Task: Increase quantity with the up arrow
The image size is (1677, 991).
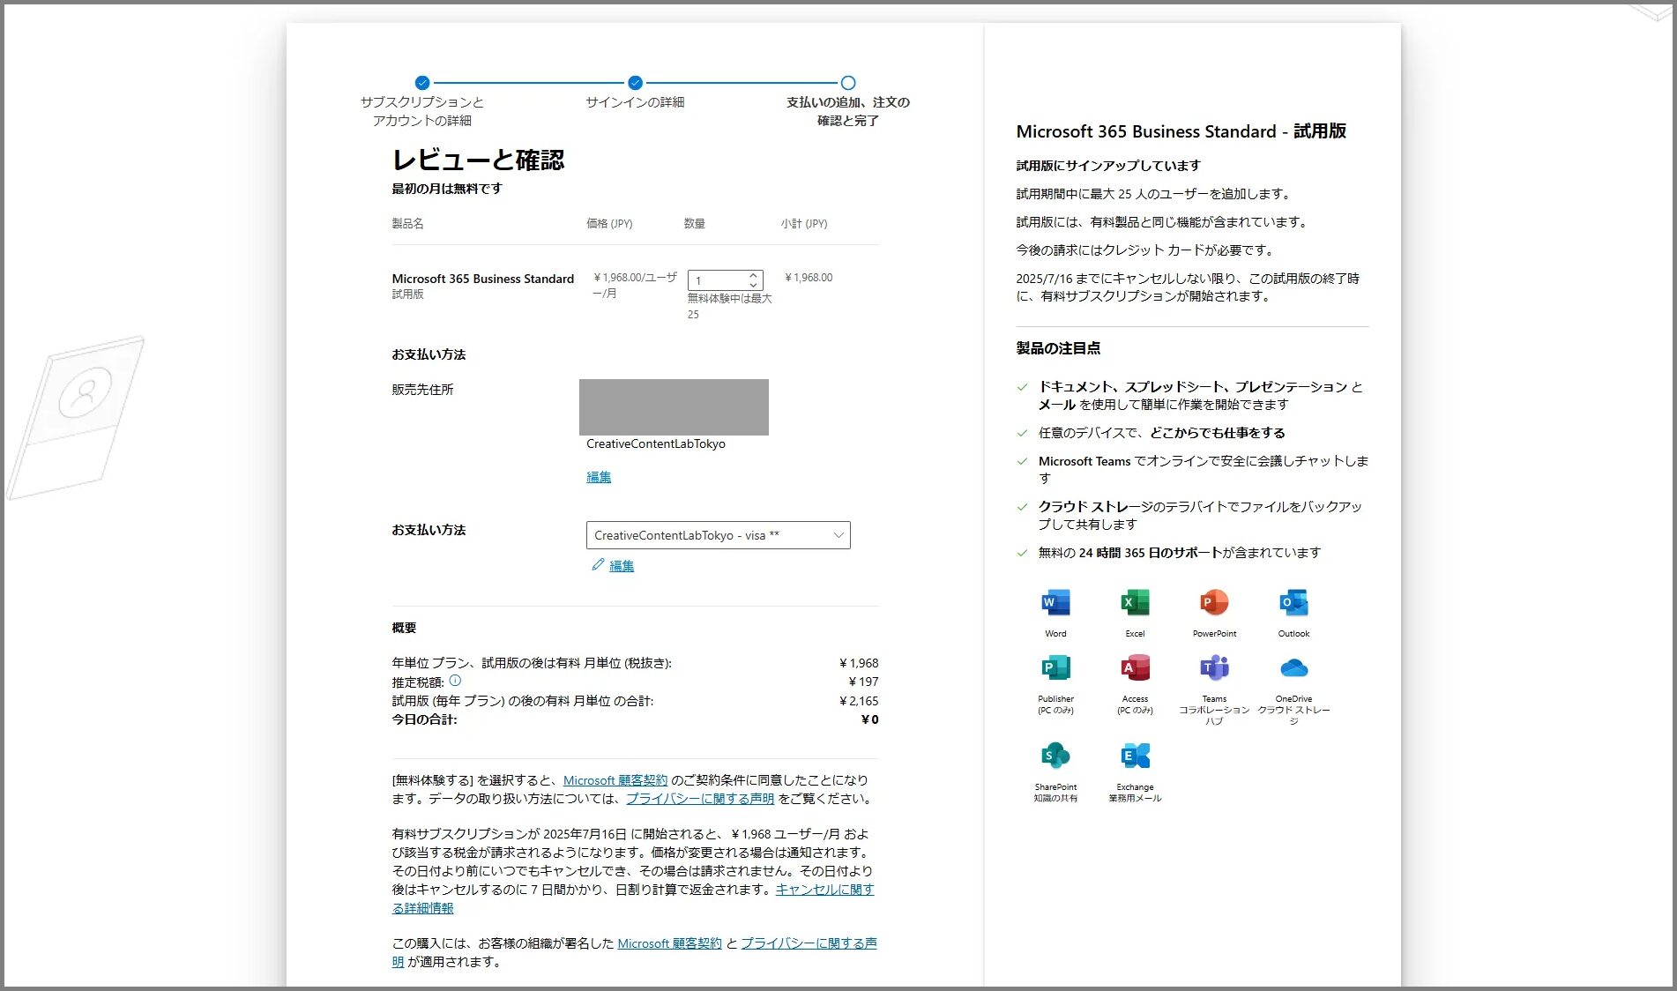Action: point(753,275)
